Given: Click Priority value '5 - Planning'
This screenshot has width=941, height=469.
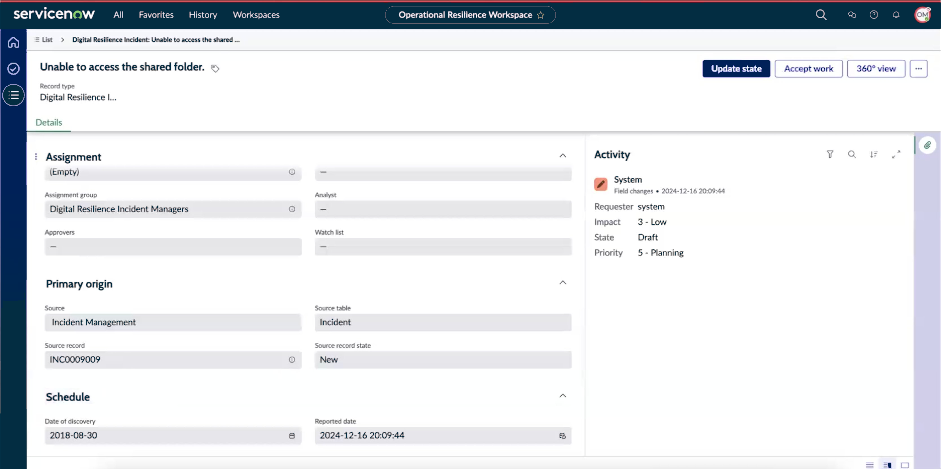Looking at the screenshot, I should tap(660, 253).
